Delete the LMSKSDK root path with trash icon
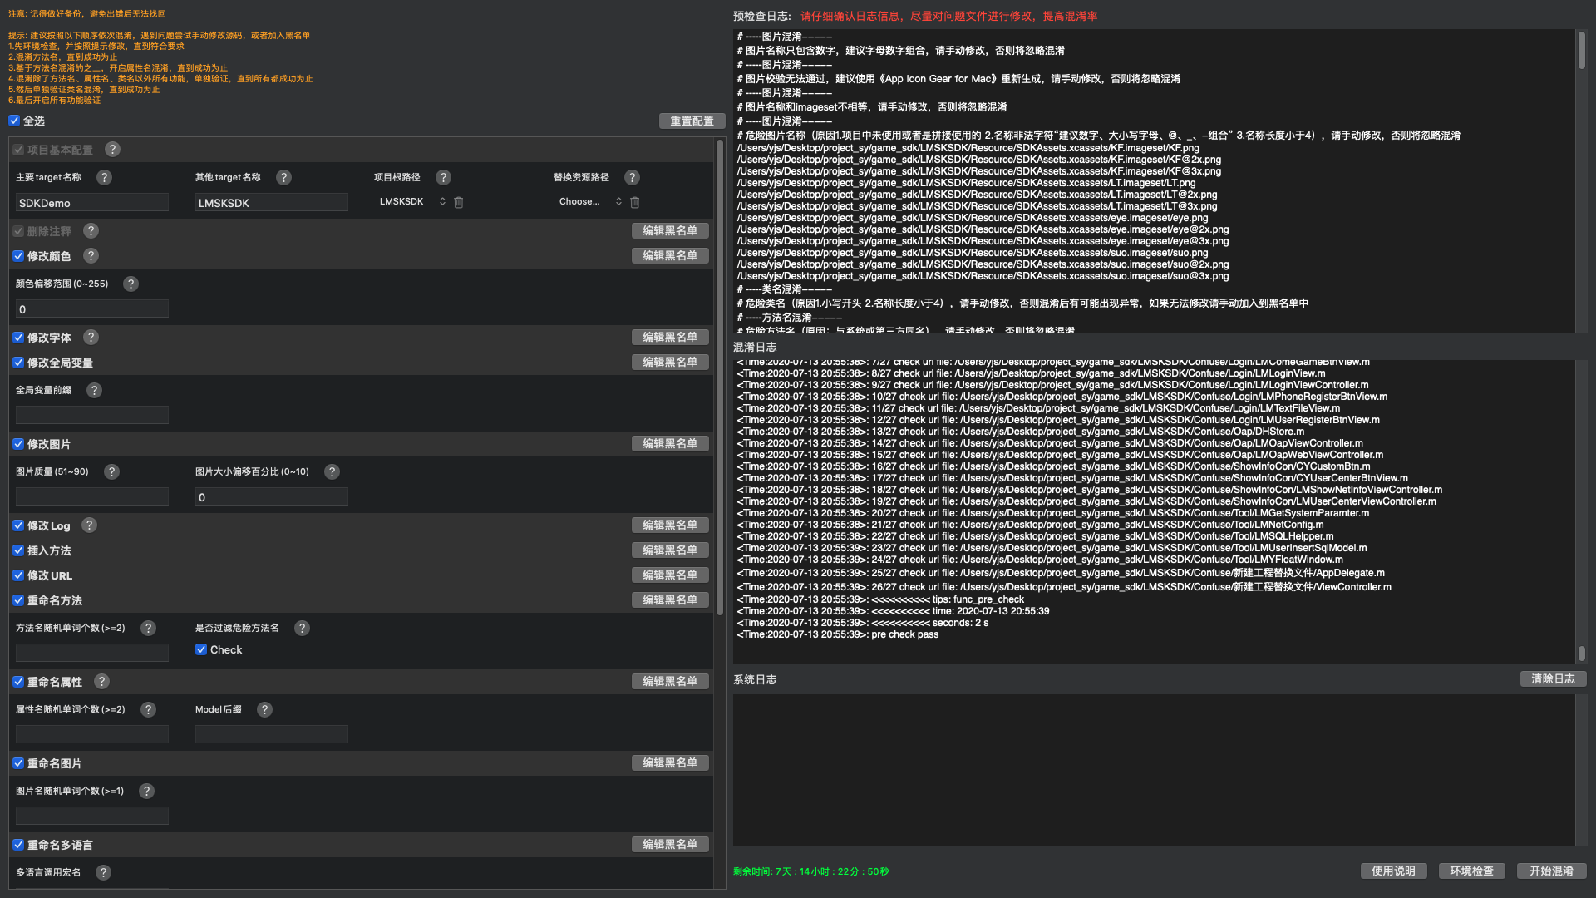The width and height of the screenshot is (1596, 898). [459, 202]
